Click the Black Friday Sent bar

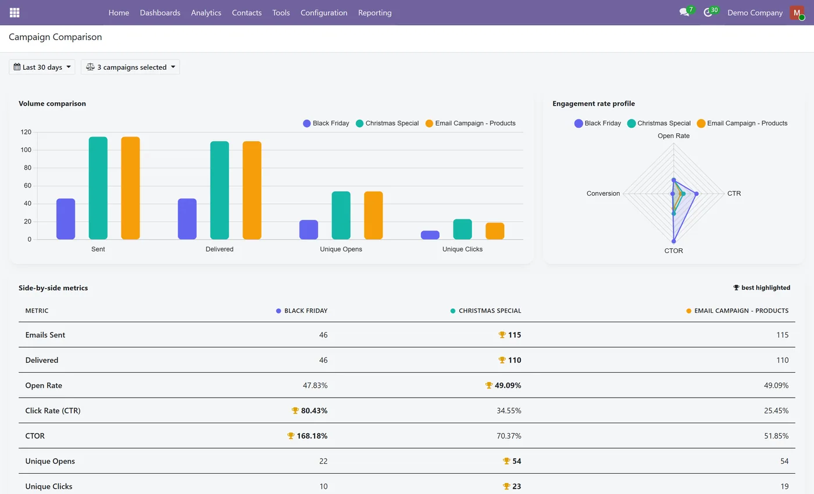point(66,219)
